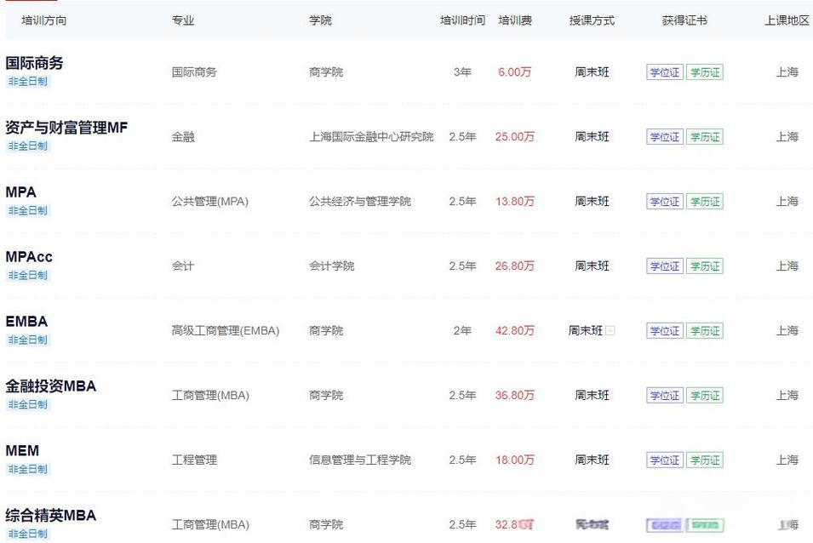Click the 25.00万 tuition fee text
Viewport: 813px width, 543px height.
pyautogui.click(x=514, y=137)
